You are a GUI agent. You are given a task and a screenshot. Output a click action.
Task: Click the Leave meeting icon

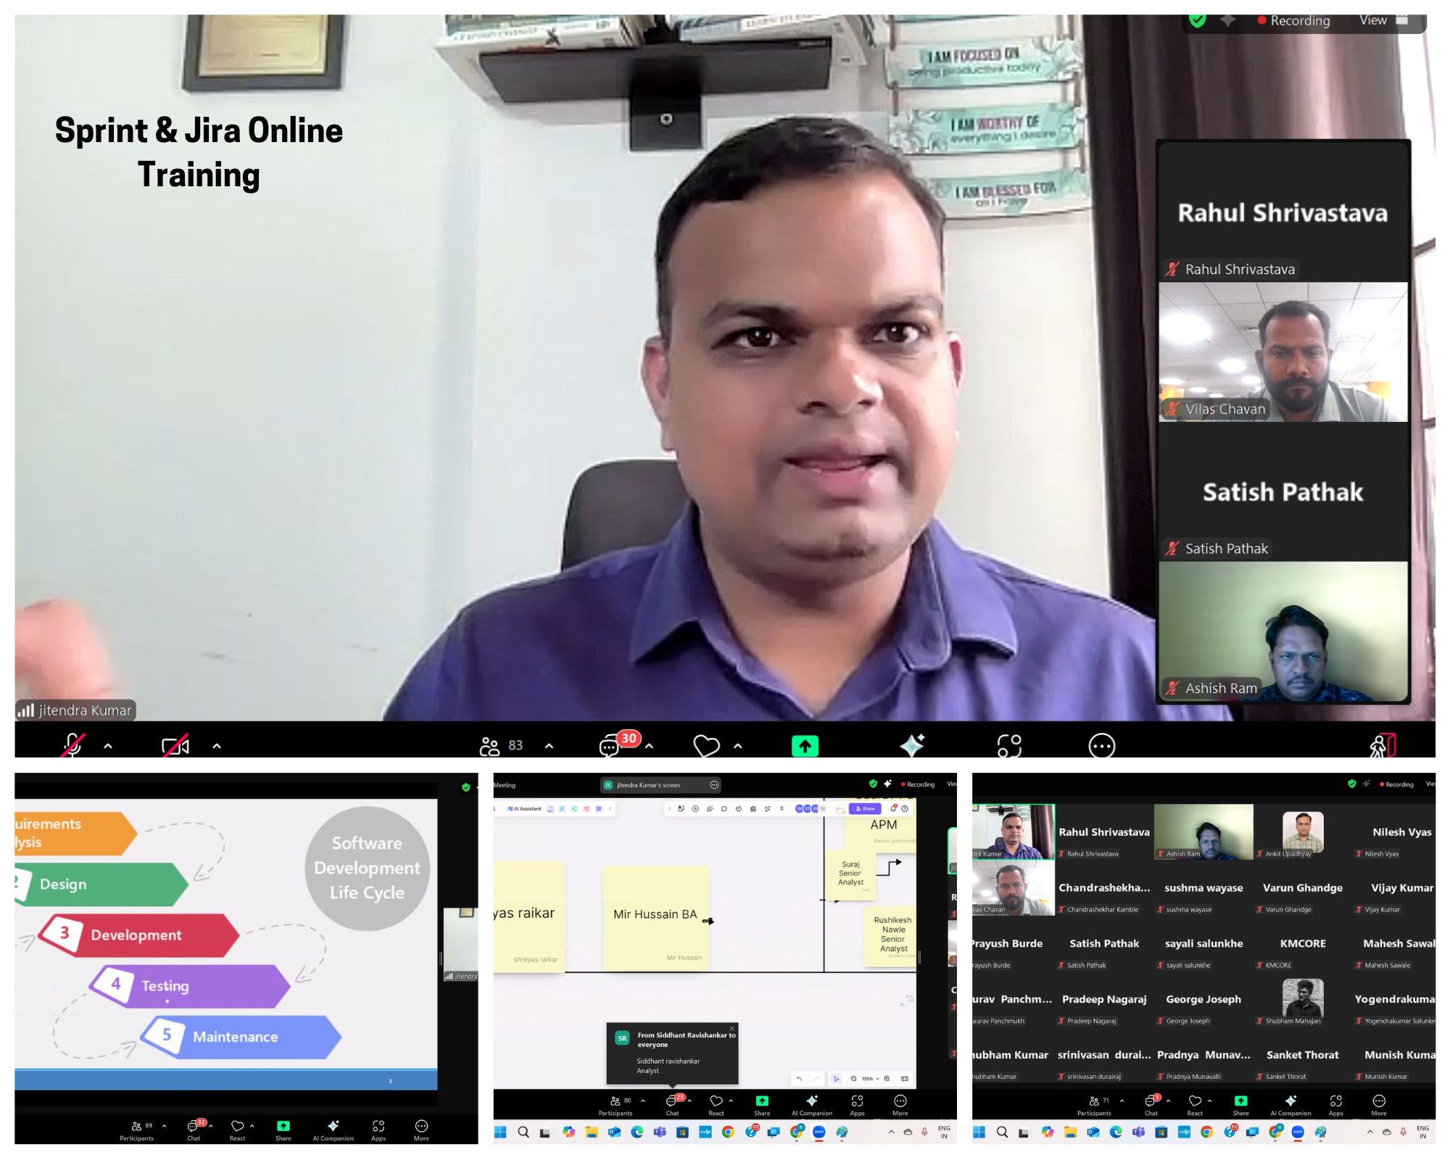(1382, 745)
